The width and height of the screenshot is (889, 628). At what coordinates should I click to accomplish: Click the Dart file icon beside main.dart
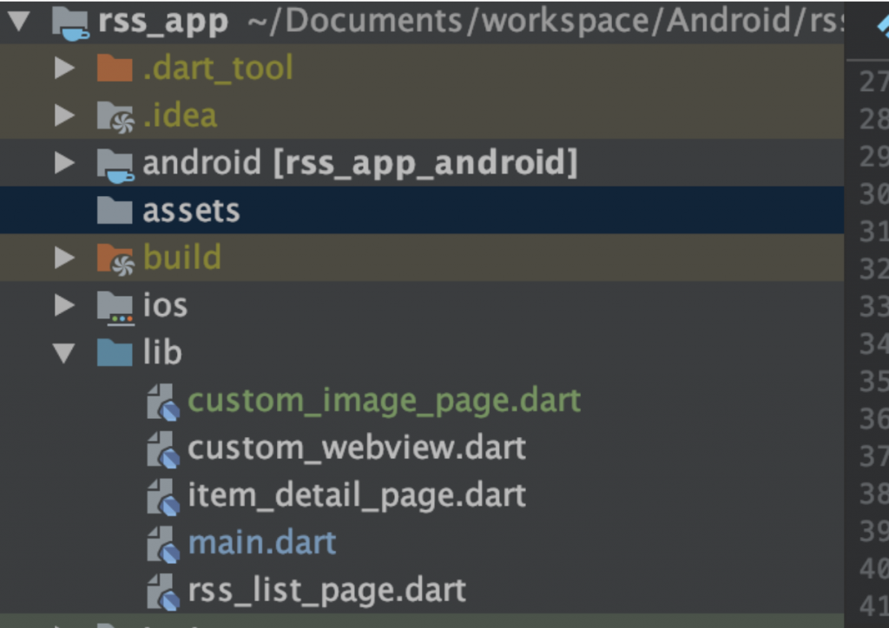(163, 544)
